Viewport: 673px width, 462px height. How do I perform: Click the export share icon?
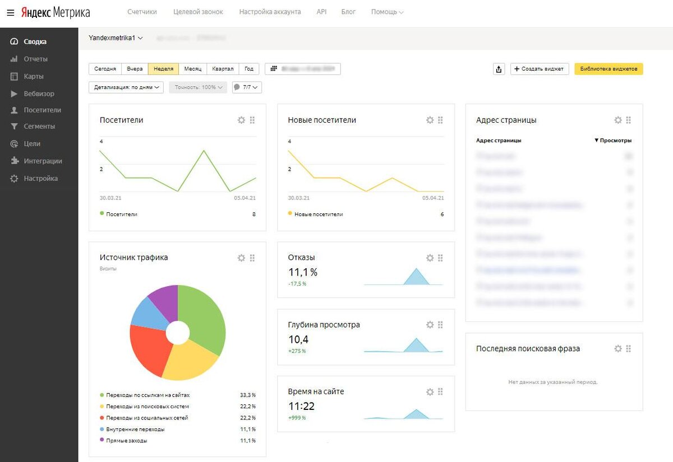click(x=499, y=69)
